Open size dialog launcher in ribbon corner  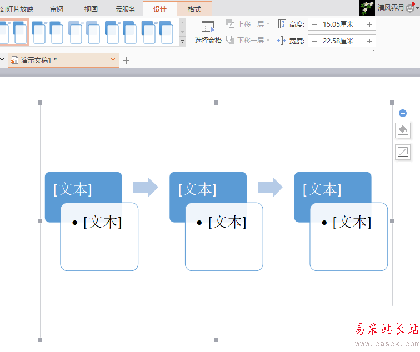[373, 49]
